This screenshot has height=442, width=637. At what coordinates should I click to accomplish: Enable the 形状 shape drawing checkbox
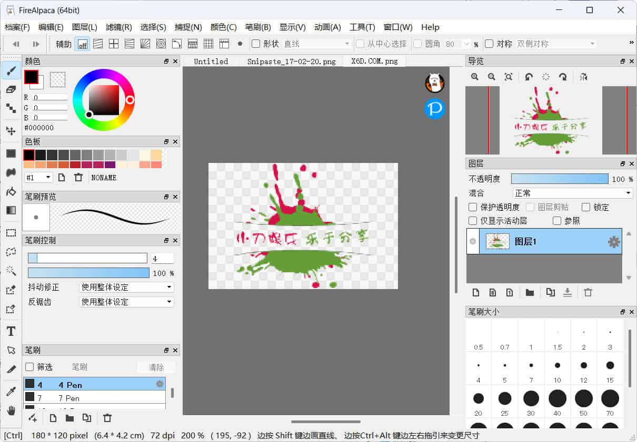pos(257,44)
